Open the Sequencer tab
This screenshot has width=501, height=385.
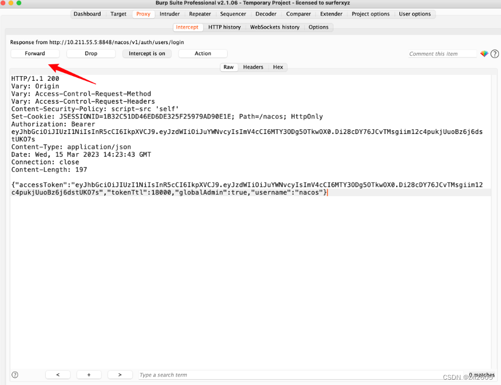233,14
